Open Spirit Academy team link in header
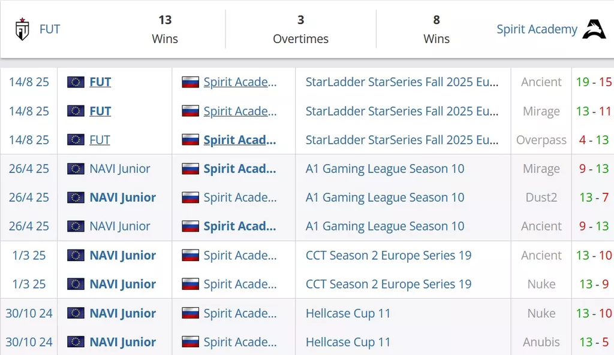Image resolution: width=614 pixels, height=355 pixels. coord(537,29)
